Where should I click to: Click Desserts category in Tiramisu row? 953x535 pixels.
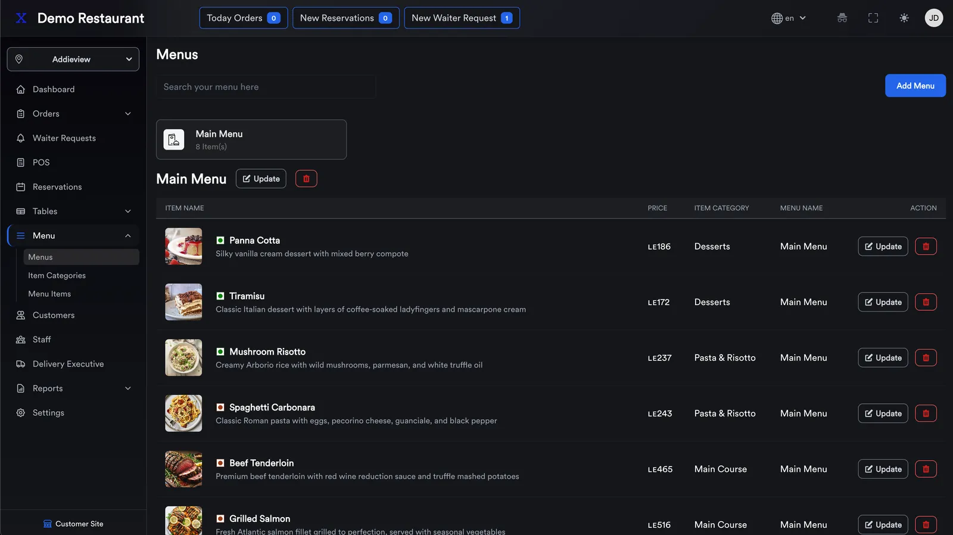(712, 302)
